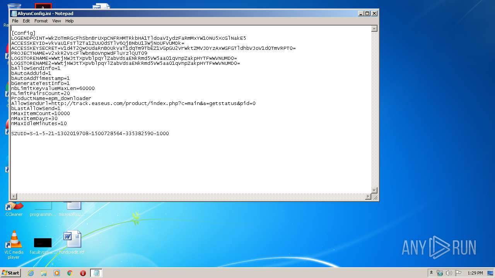Open Windows Explorer from the taskbar
This screenshot has width=495, height=278.
pyautogui.click(x=44, y=273)
